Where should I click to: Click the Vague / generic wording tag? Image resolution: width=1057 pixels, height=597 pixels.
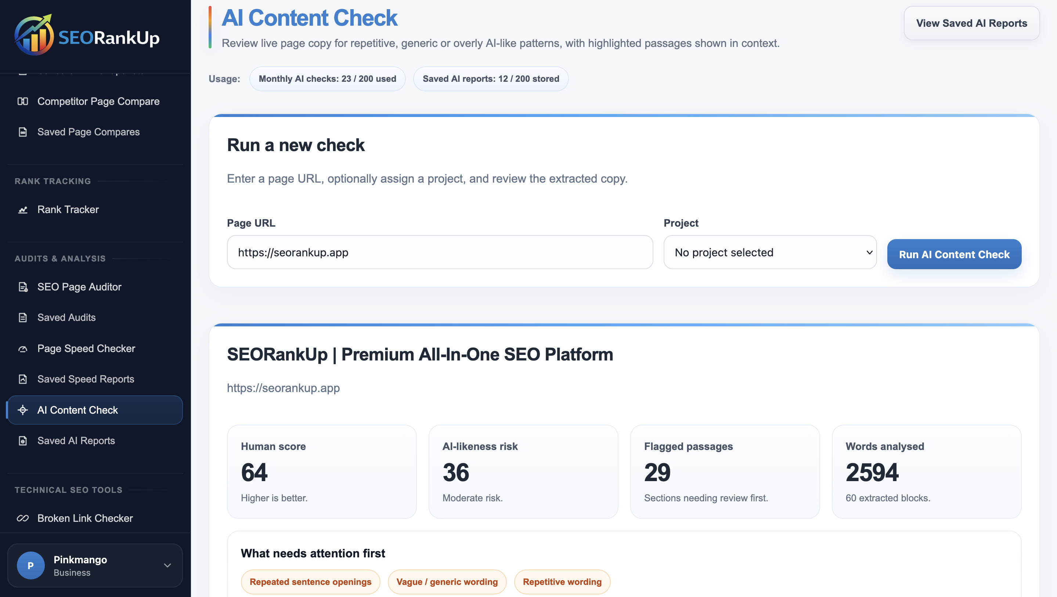pyautogui.click(x=447, y=582)
